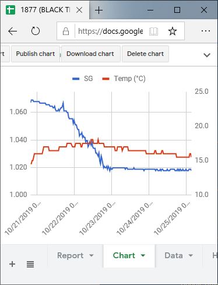Click the lock site info icon
The height and width of the screenshot is (285, 218).
click(66, 31)
